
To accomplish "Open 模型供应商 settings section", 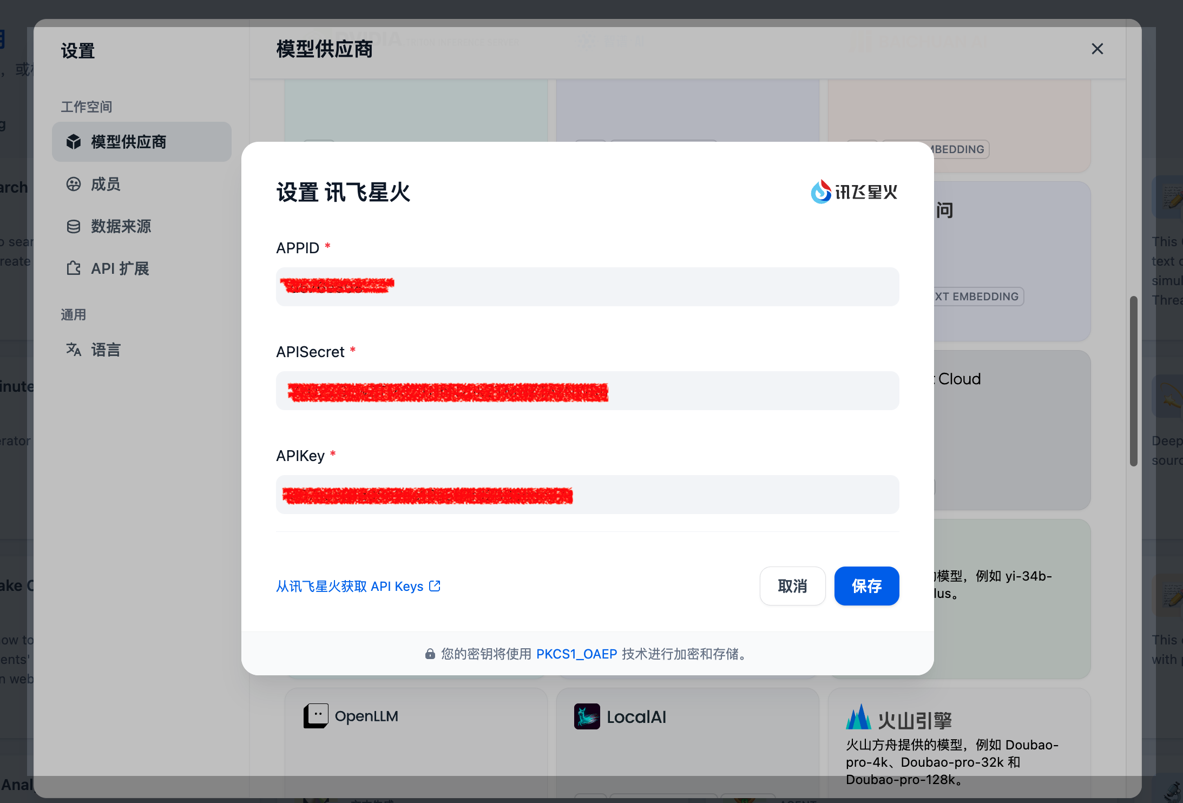I will pos(142,142).
